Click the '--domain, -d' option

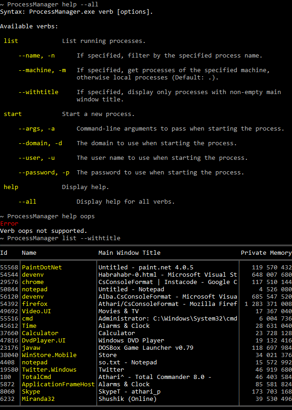40,143
